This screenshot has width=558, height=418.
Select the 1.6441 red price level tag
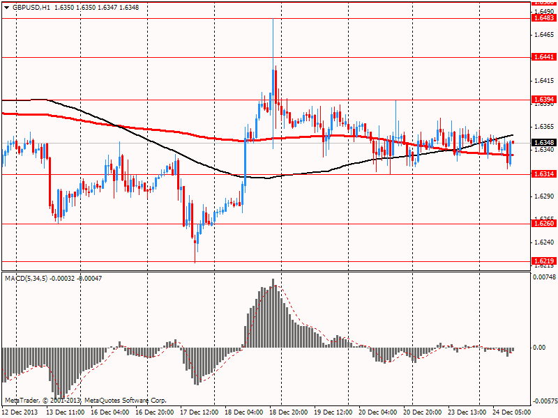[543, 57]
